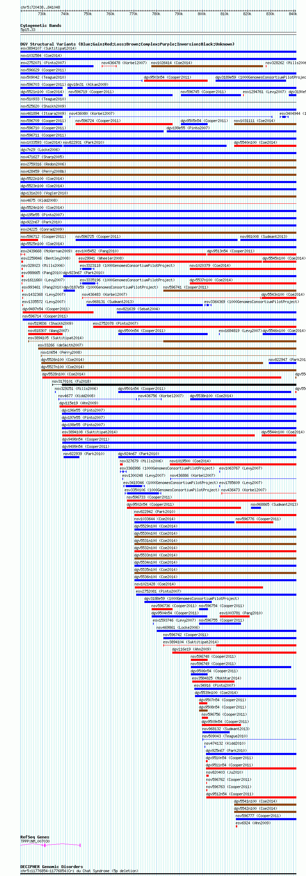Select dgv115e19 (Ahn2009) label
Screen dimensions: 306x876
pyautogui.click(x=79, y=403)
